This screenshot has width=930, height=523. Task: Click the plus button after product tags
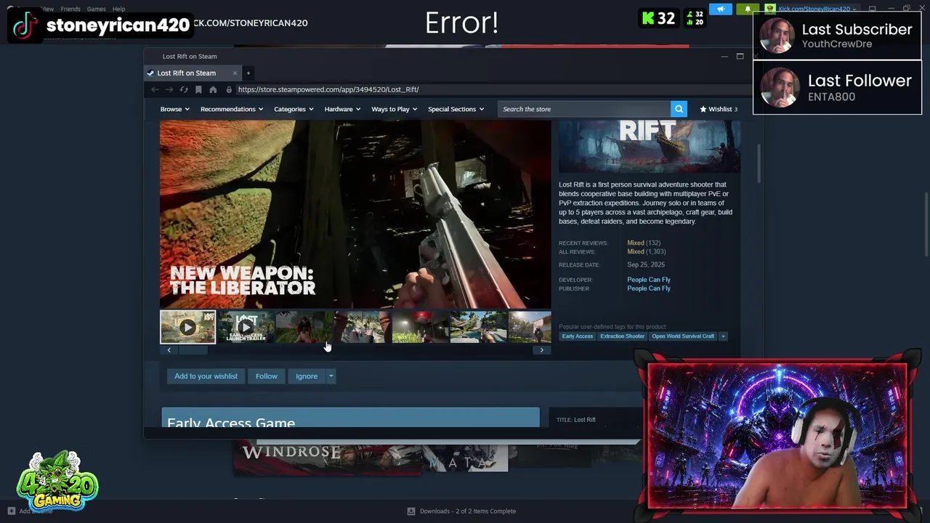723,336
